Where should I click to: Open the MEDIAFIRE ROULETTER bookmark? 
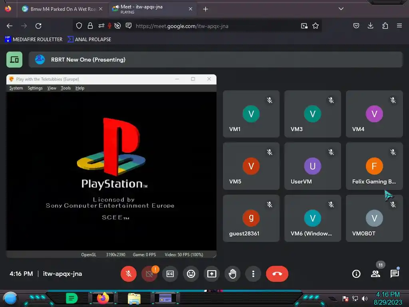tap(34, 40)
